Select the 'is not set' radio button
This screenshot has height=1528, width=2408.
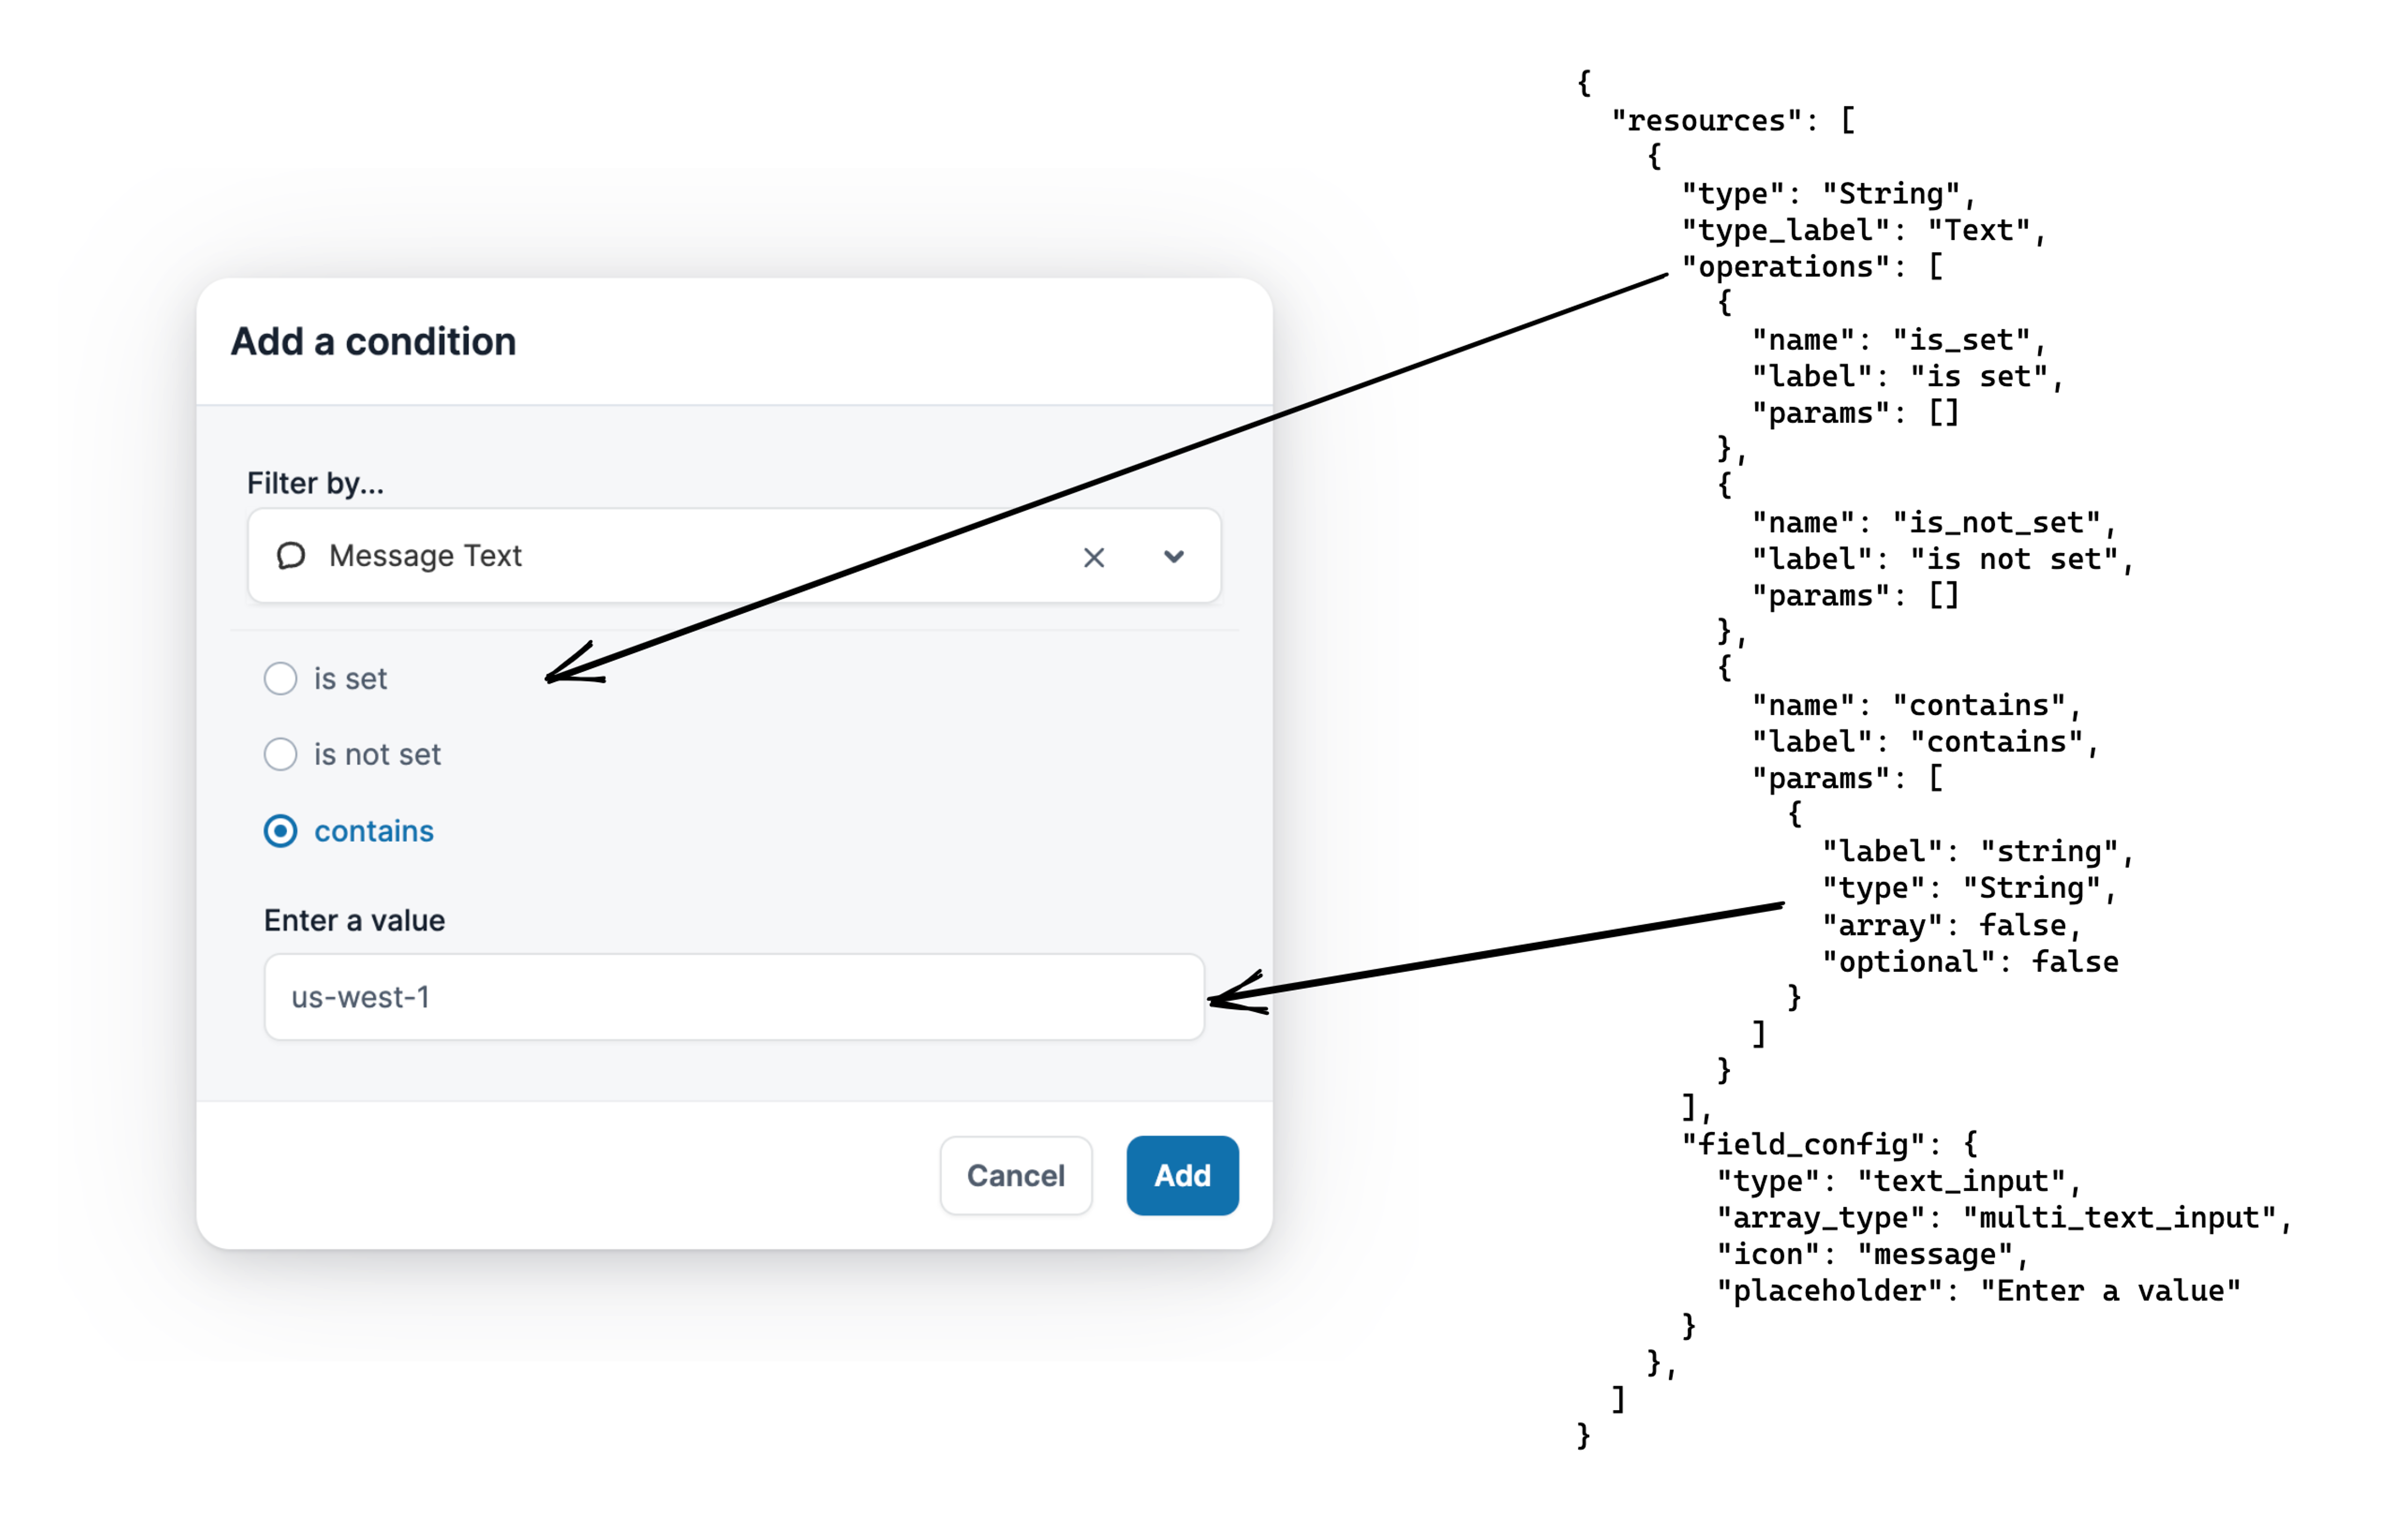(x=280, y=754)
